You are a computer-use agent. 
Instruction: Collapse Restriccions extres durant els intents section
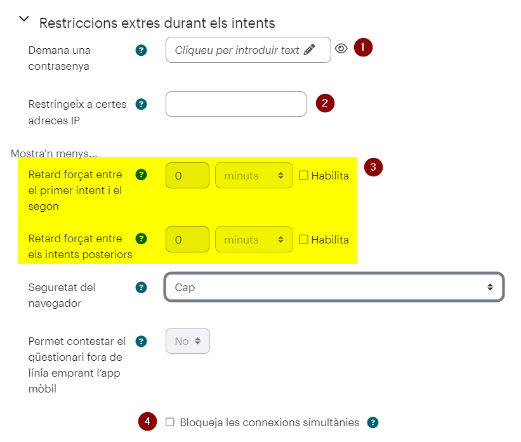(24, 19)
